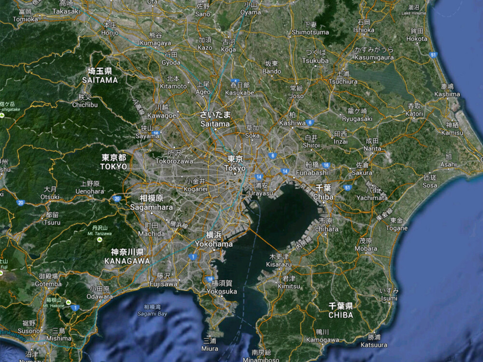Select the route 16 shield near Funabashi
The height and width of the screenshot is (362, 483).
(326, 165)
